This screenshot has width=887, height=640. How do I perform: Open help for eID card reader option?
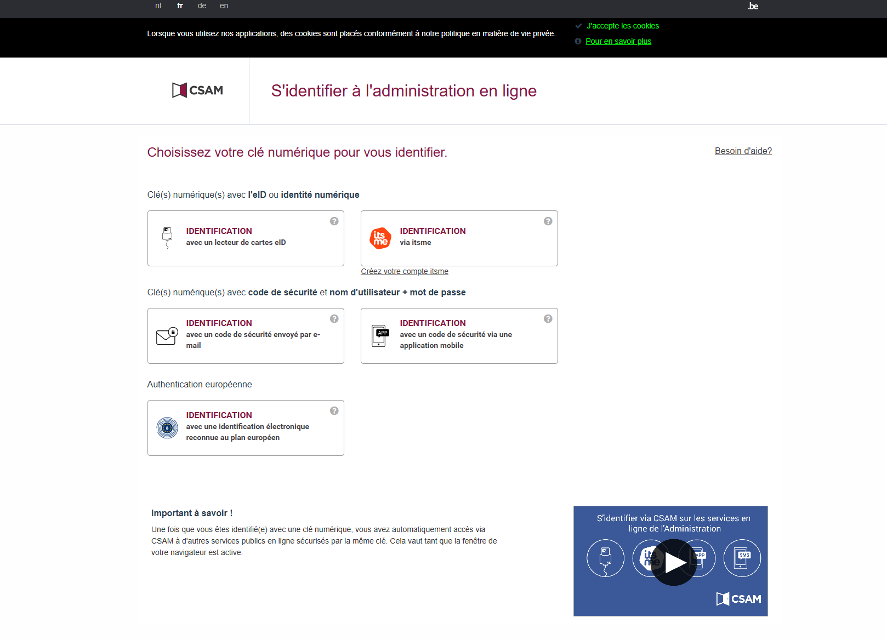pos(334,221)
